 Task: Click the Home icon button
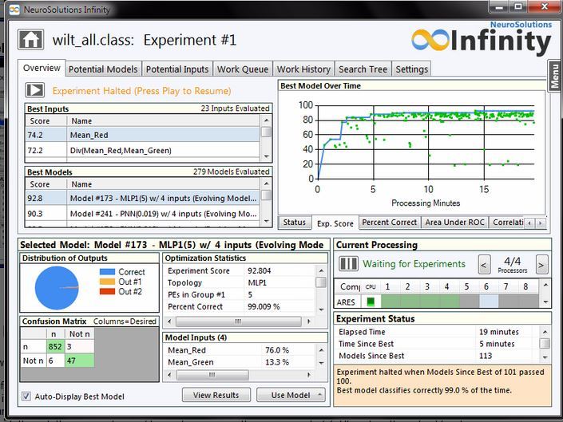(x=32, y=40)
